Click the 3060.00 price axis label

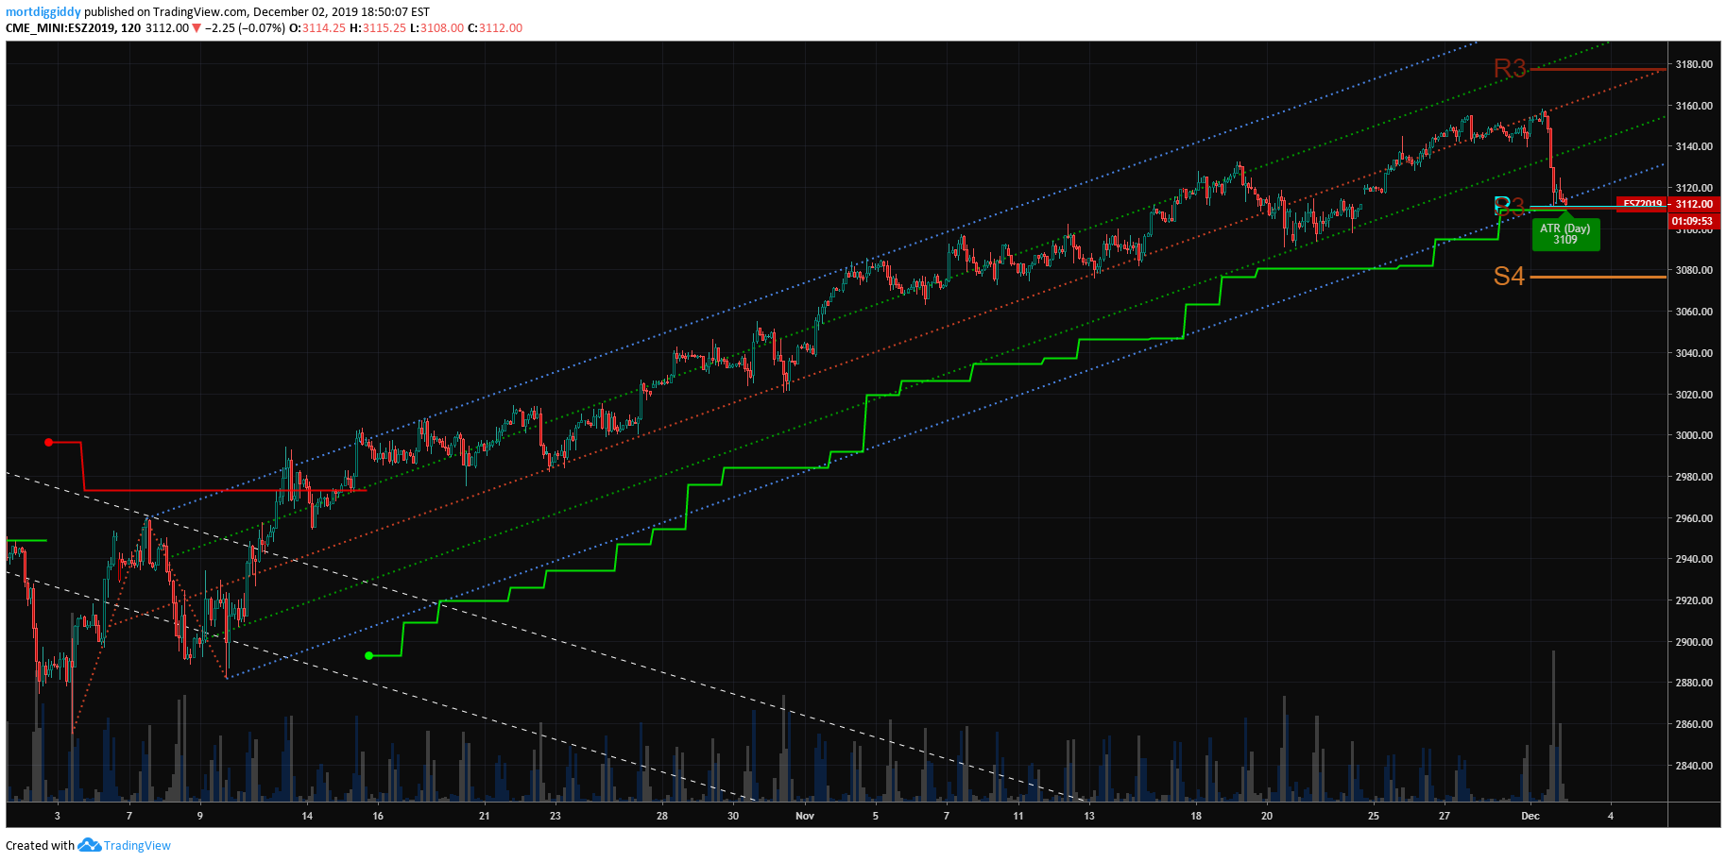click(1694, 312)
